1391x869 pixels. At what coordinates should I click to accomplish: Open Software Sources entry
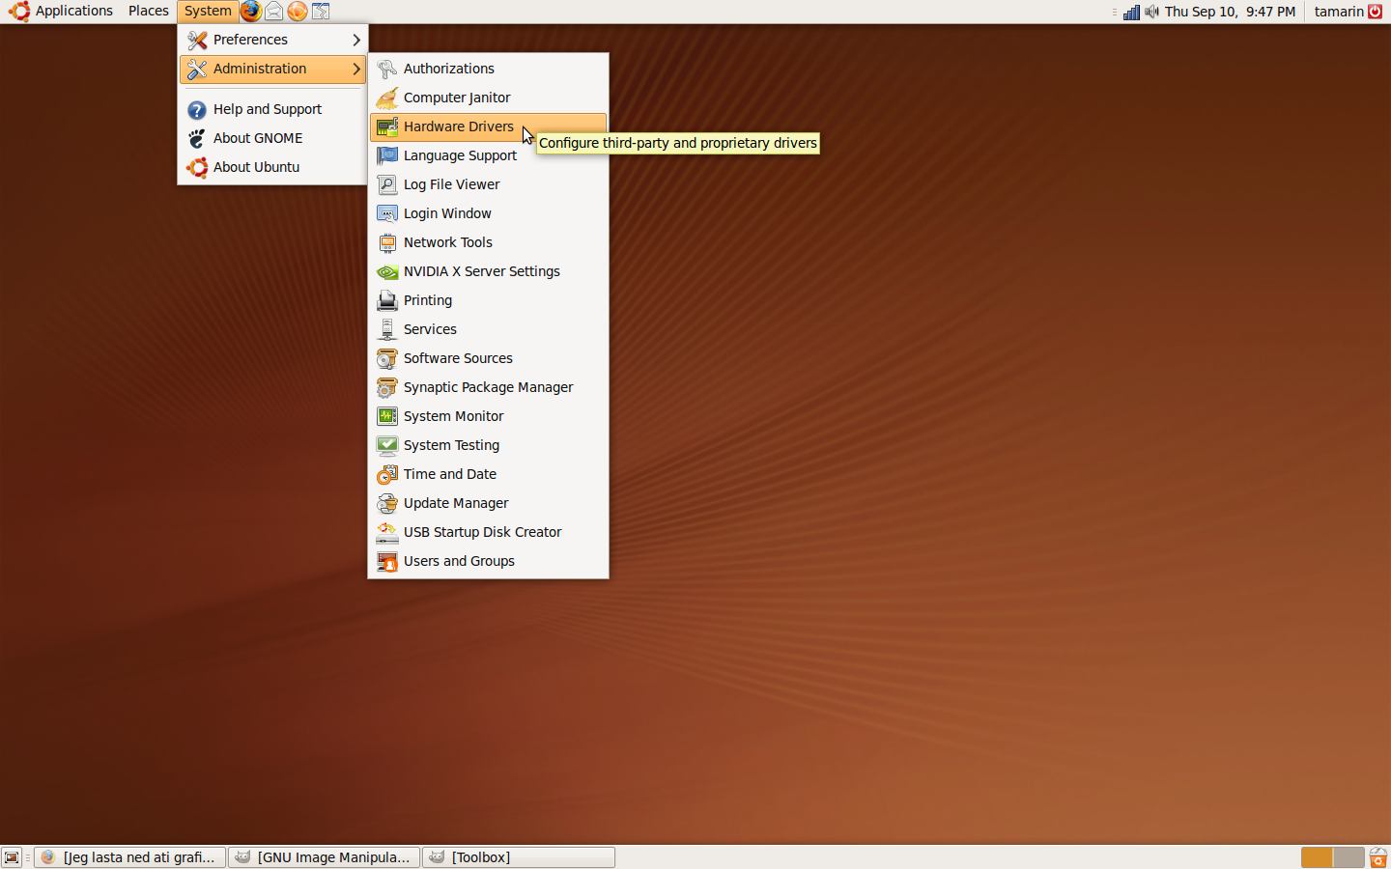tap(488, 358)
